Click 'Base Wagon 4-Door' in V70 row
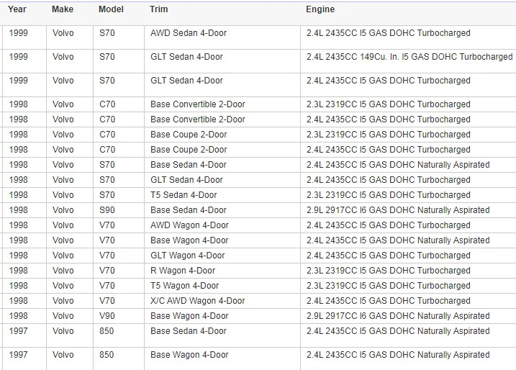 tap(189, 240)
